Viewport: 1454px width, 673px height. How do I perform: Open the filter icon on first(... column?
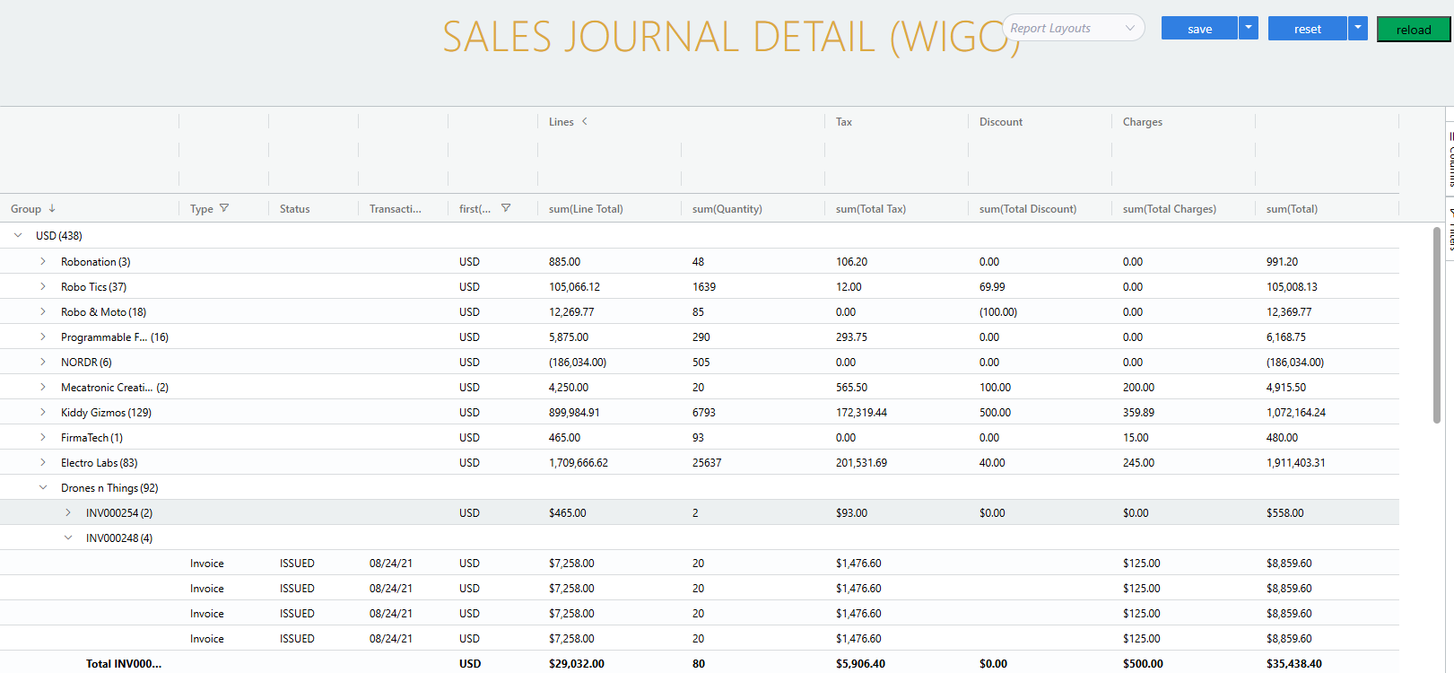[x=506, y=208]
